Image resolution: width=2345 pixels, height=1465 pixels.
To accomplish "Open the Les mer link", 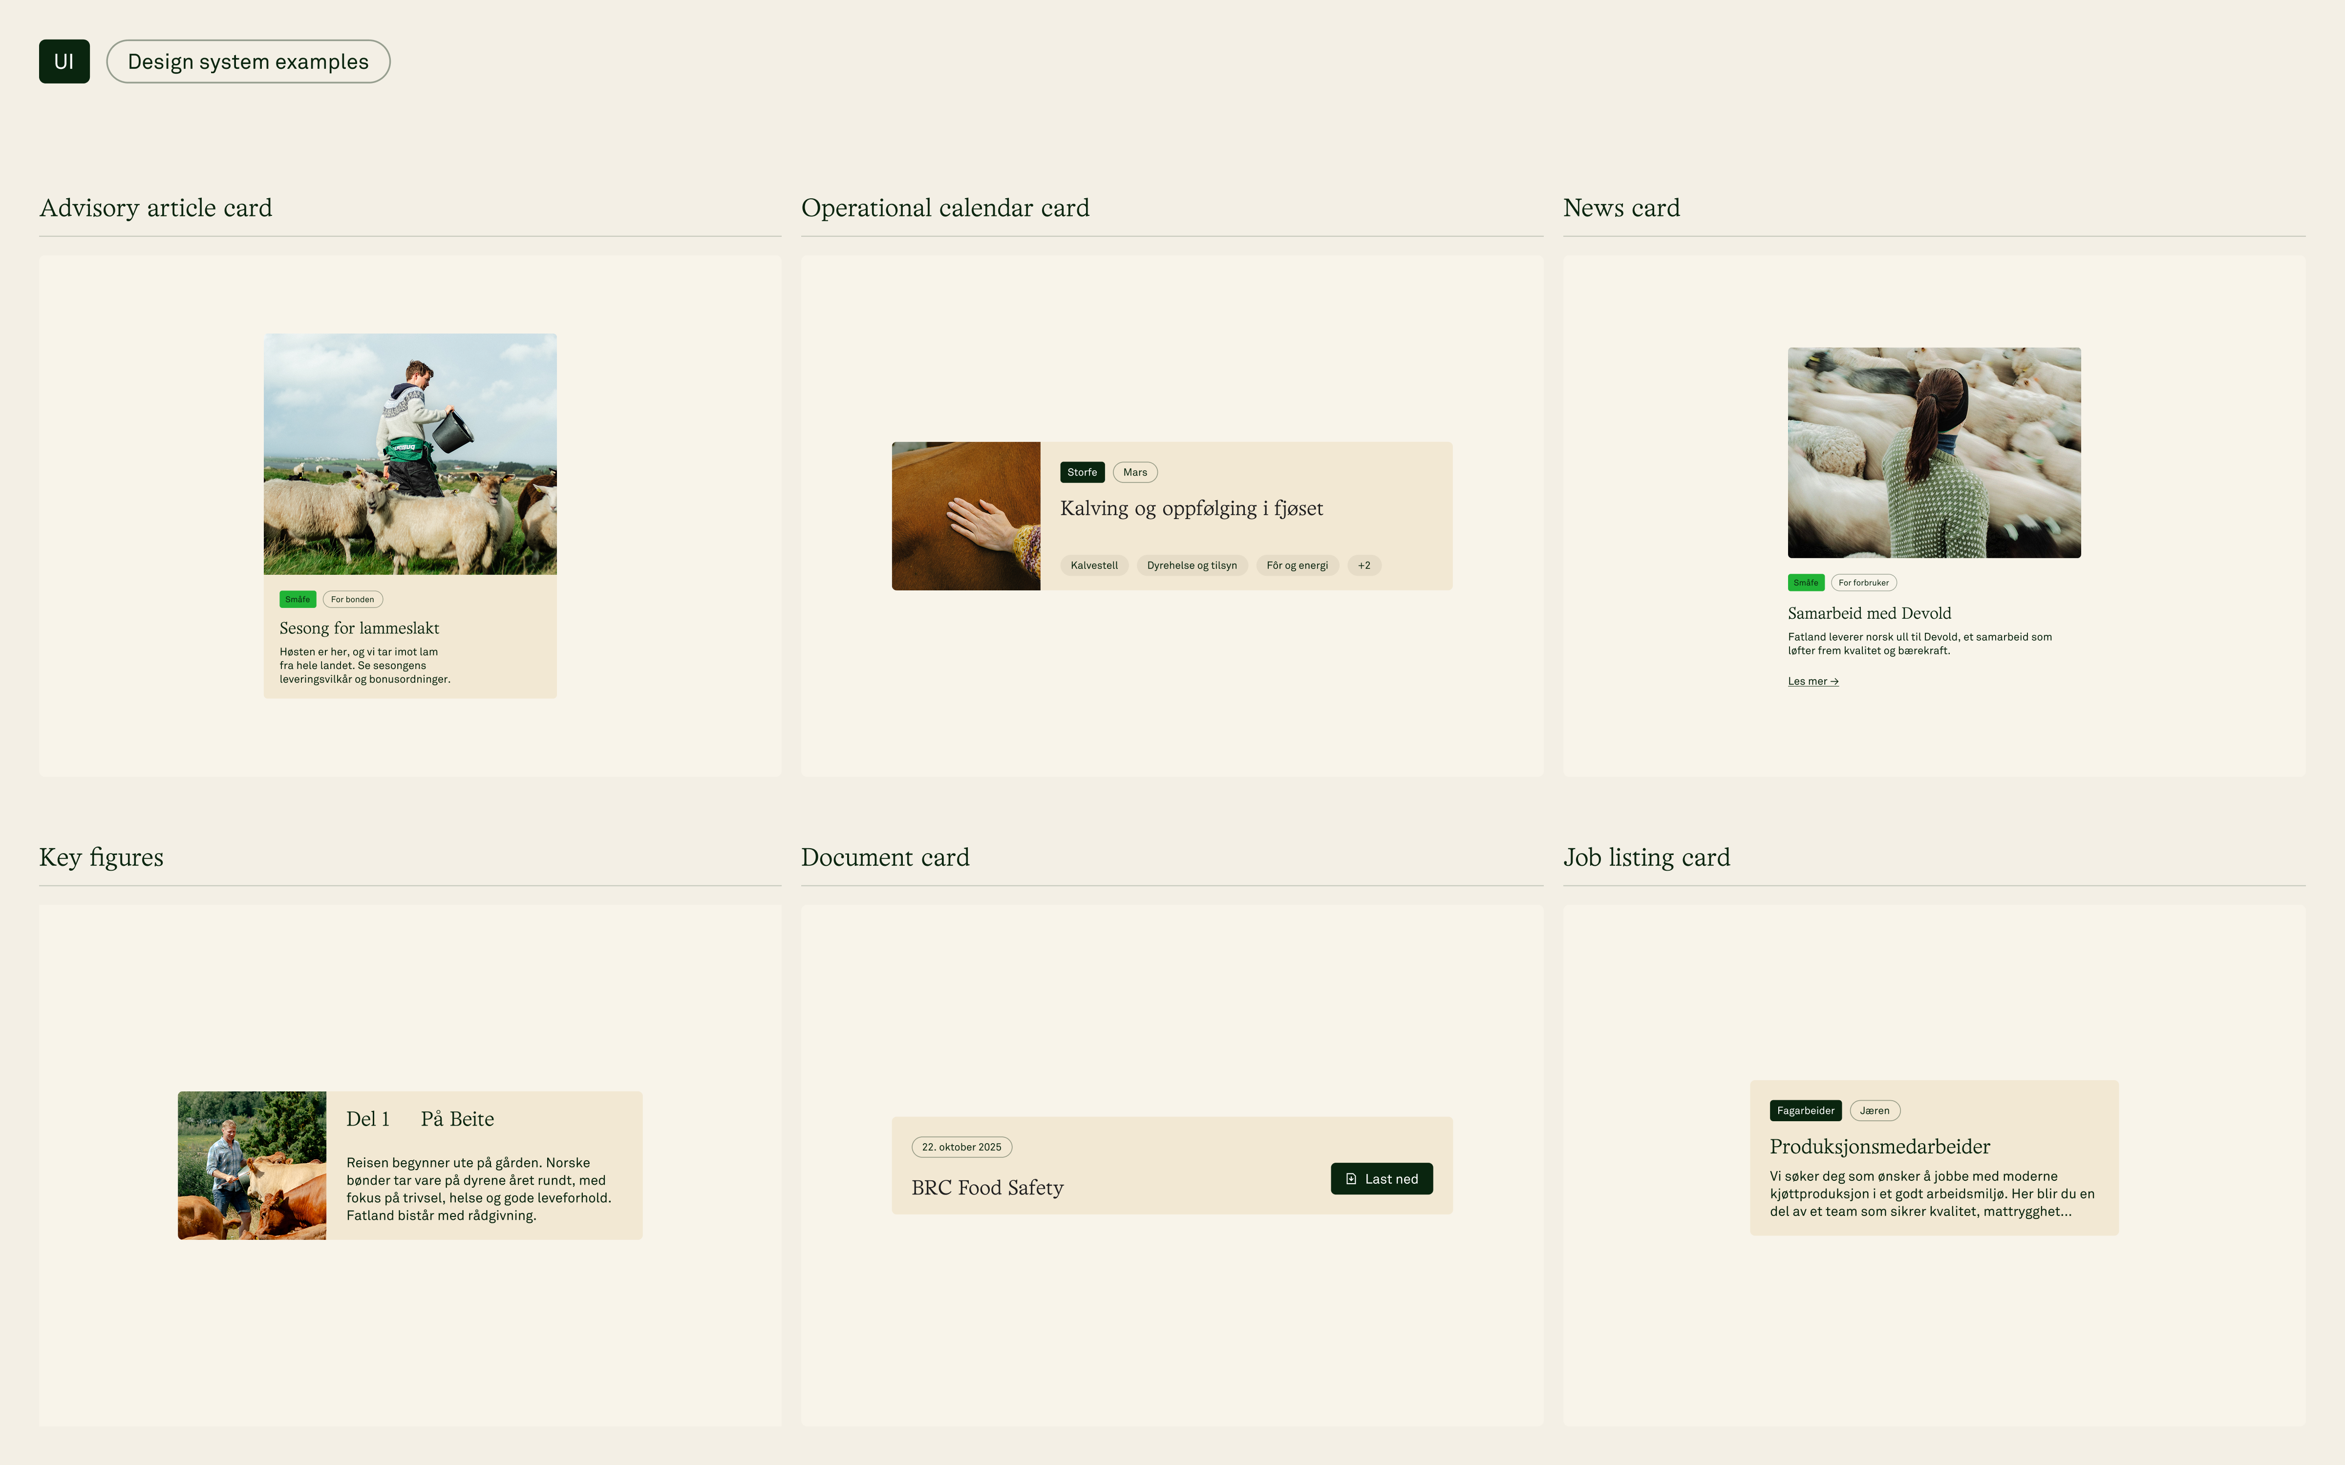I will [1812, 681].
